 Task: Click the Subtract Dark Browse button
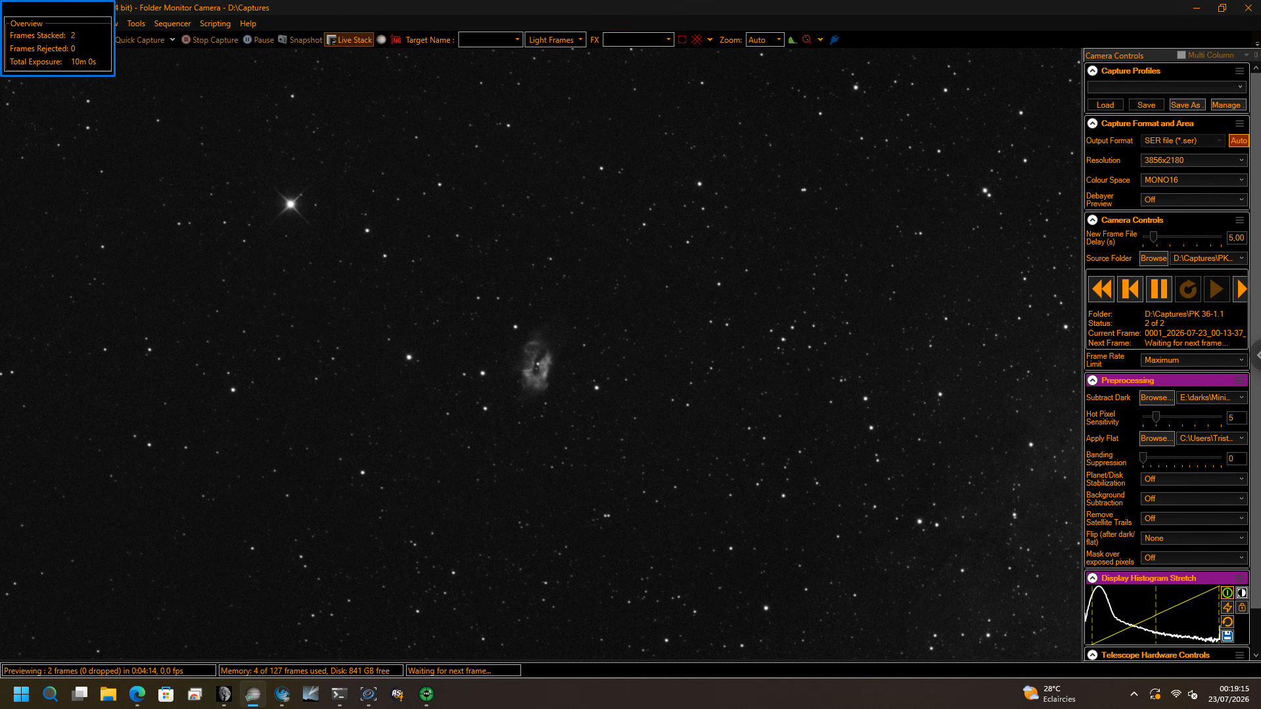[x=1157, y=398]
